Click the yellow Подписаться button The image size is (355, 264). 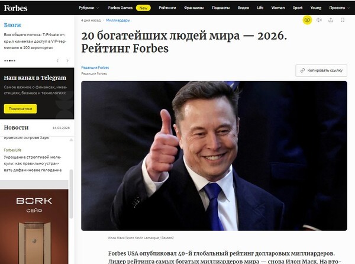pyautogui.click(x=20, y=109)
